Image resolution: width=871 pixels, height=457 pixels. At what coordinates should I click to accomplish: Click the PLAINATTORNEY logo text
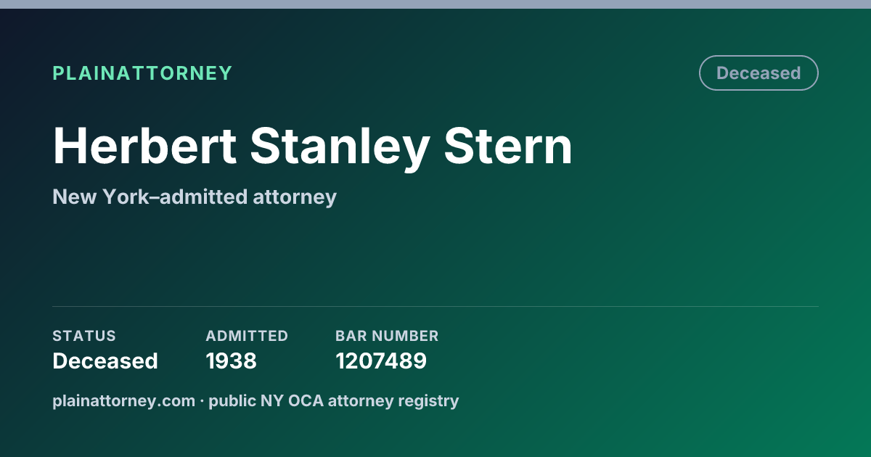[x=142, y=73]
